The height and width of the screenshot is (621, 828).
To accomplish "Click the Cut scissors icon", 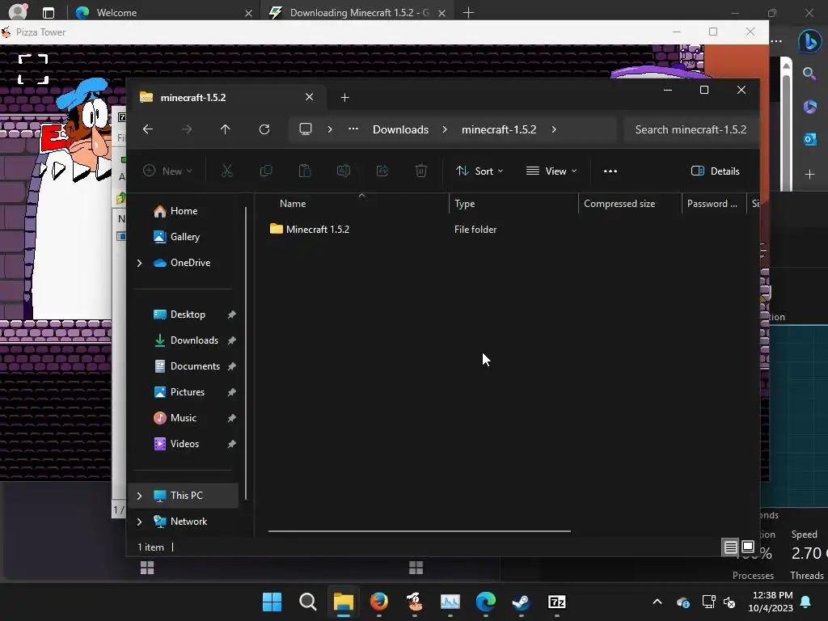I will pos(227,171).
